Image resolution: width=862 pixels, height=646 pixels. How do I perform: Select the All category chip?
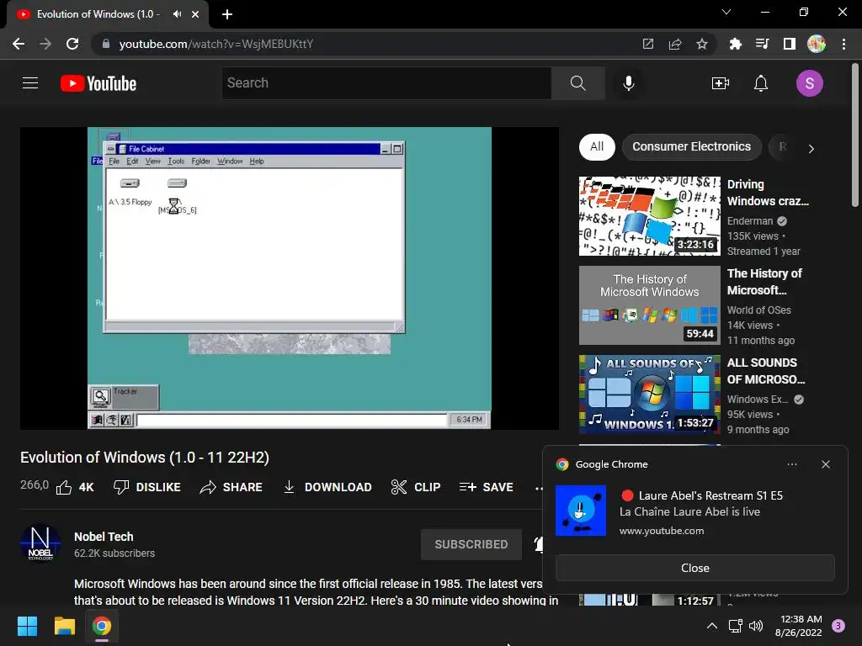point(597,146)
